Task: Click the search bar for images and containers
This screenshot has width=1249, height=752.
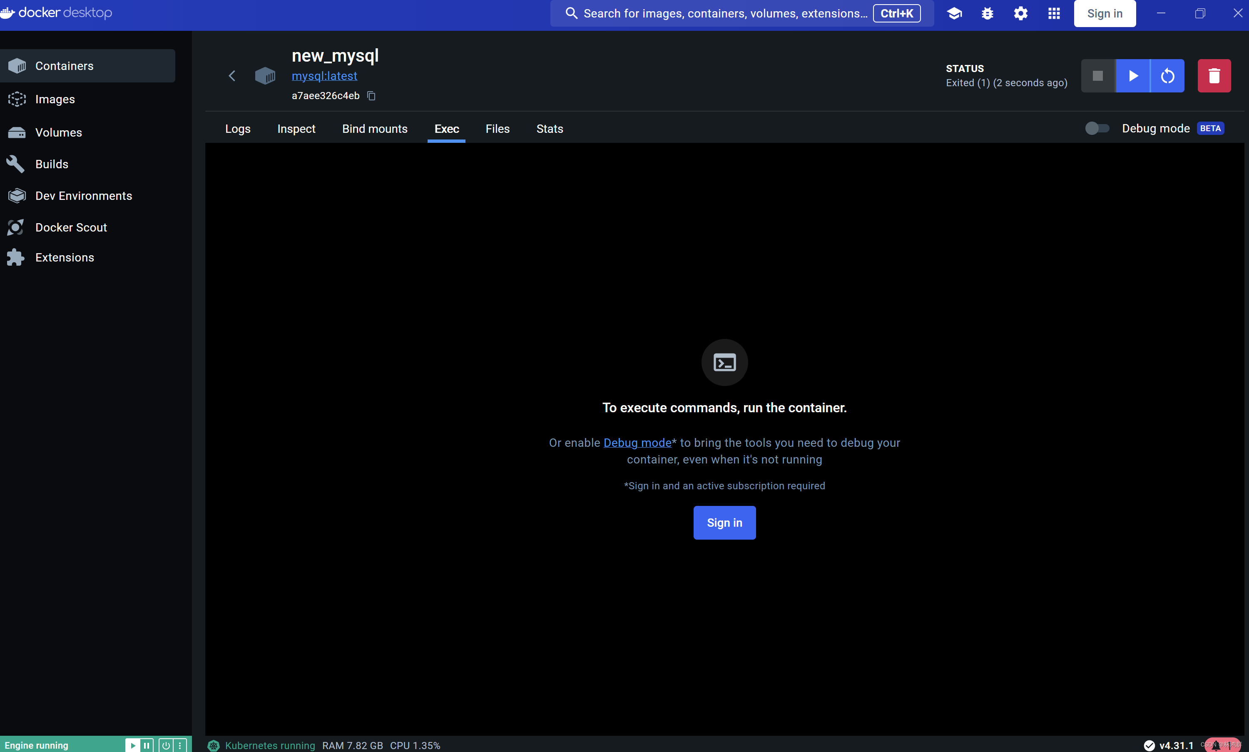Action: (742, 14)
